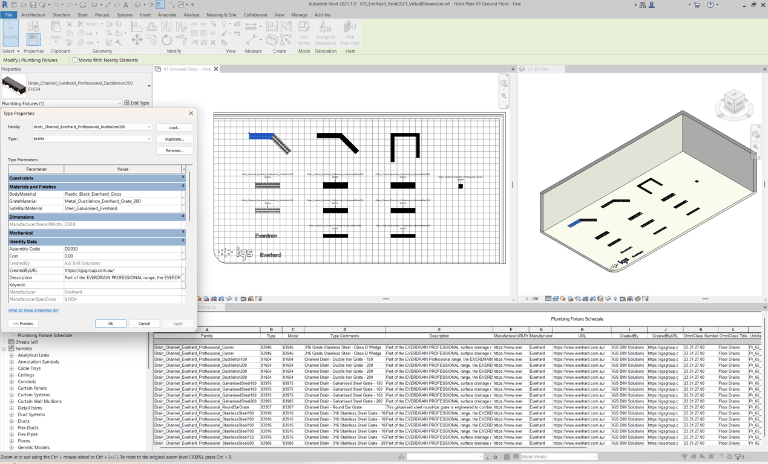Open the Revit application R logo menu

(5, 5)
